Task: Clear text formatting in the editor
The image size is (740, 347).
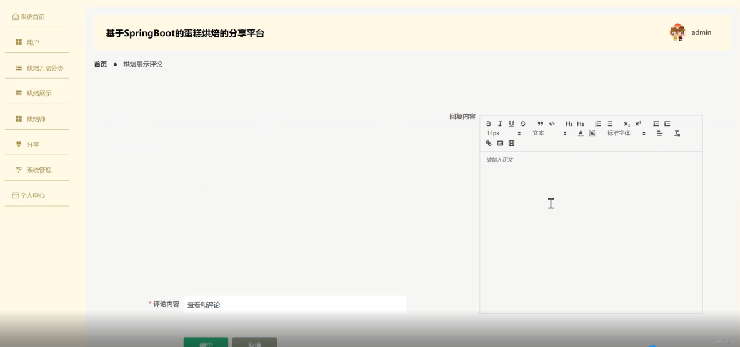Action: click(x=677, y=134)
